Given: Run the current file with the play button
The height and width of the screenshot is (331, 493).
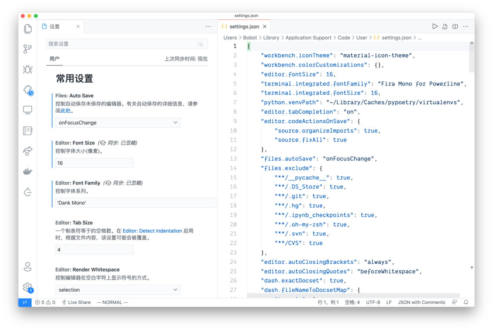Looking at the screenshot, I should point(435,26).
